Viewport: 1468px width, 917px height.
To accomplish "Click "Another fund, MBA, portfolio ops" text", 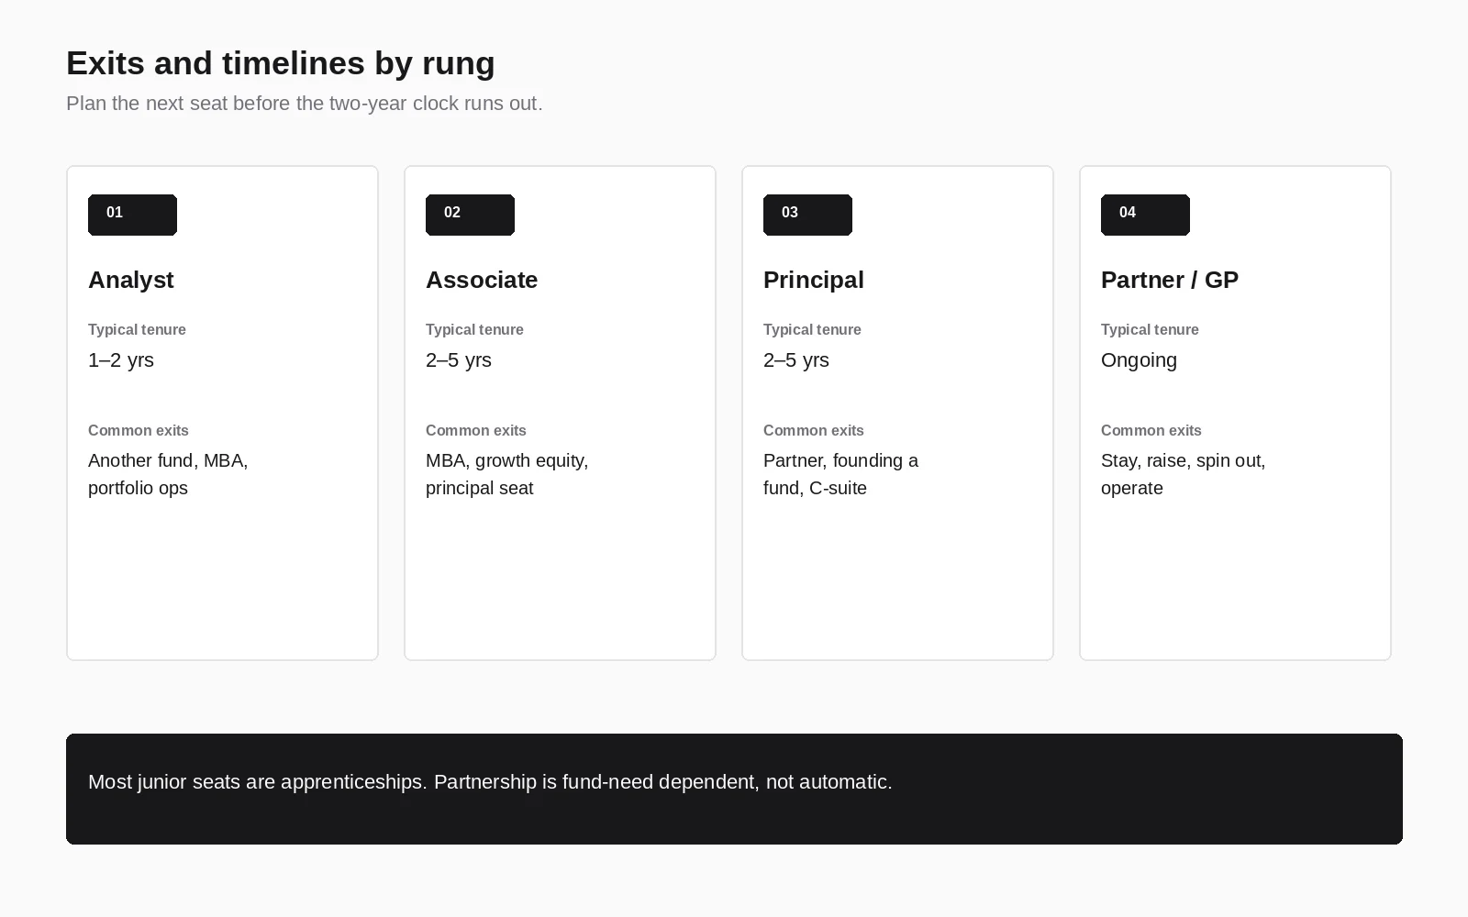I will coord(168,474).
